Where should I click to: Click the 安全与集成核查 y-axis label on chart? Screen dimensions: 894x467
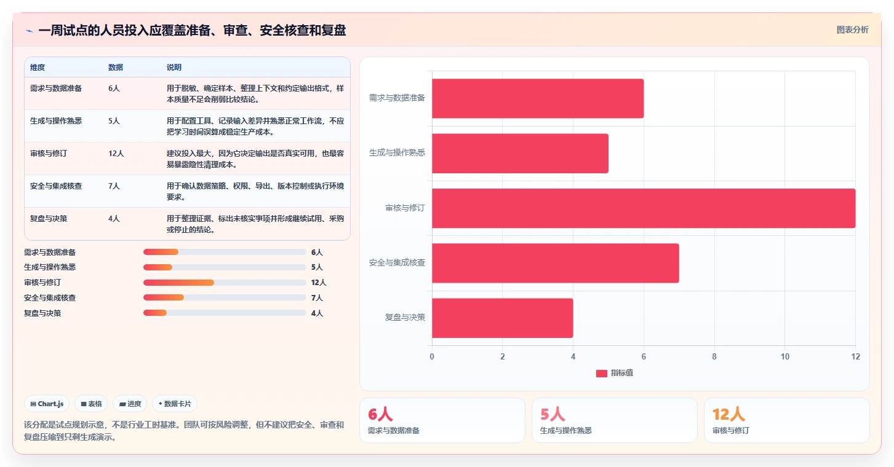[397, 262]
